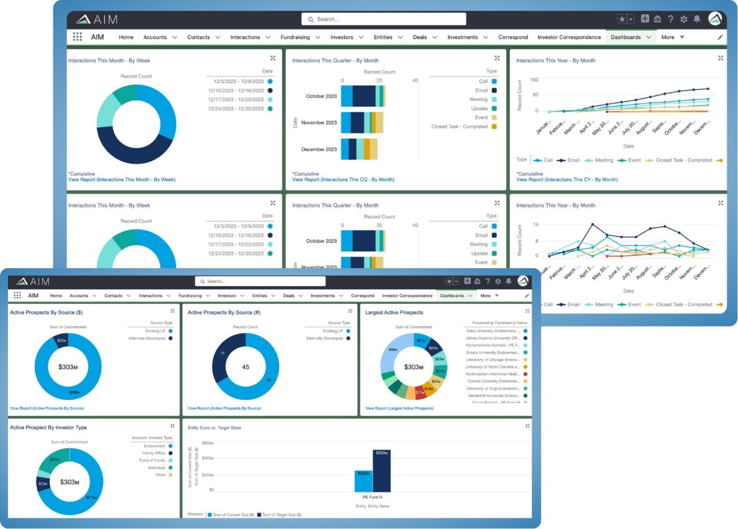Expand the Largest Active Prospects chart

(527, 311)
